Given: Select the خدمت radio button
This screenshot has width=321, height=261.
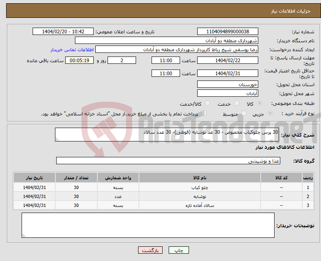Looking at the screenshot, I should pos(237,103).
